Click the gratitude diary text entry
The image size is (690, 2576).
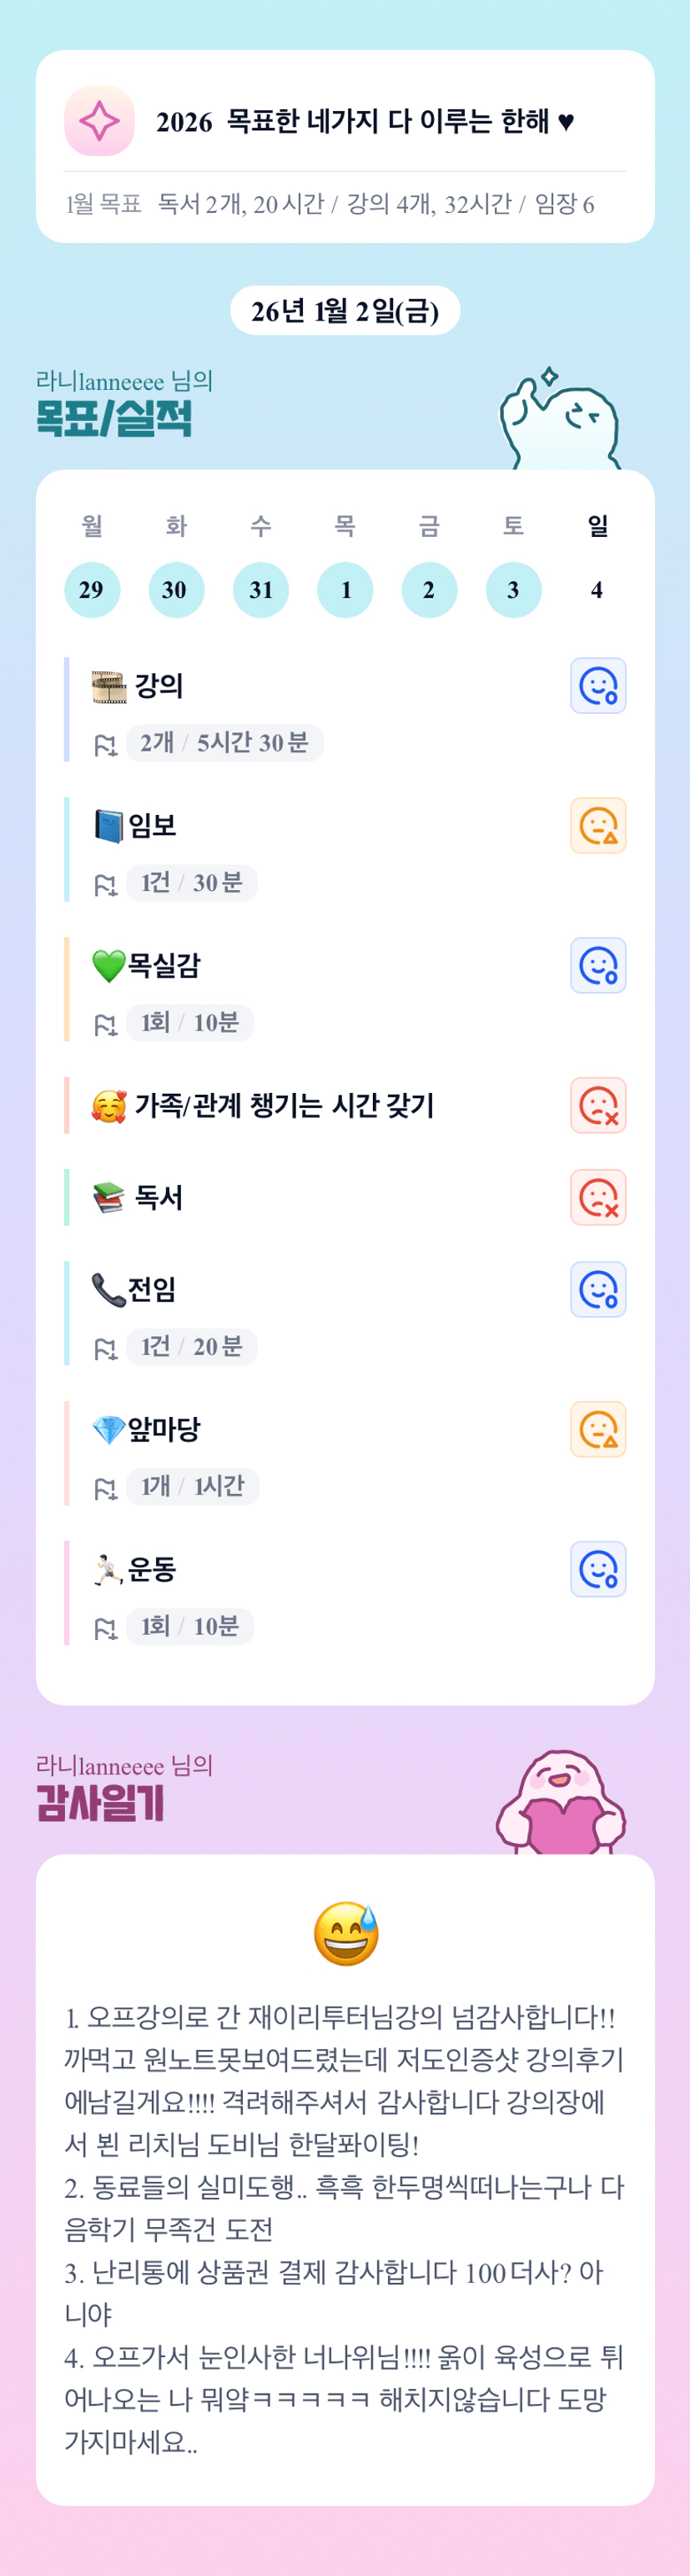[345, 2228]
